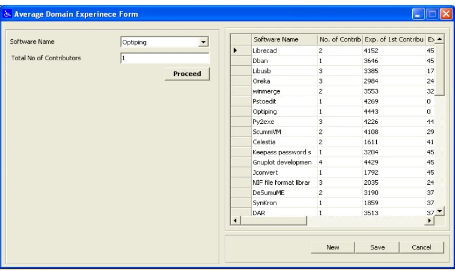Select the Librecad cell
Screen dimensions: 455x271
coord(284,51)
